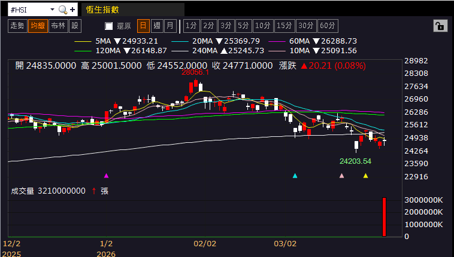
Task: Switch to 5分 interval
Action: (244, 26)
